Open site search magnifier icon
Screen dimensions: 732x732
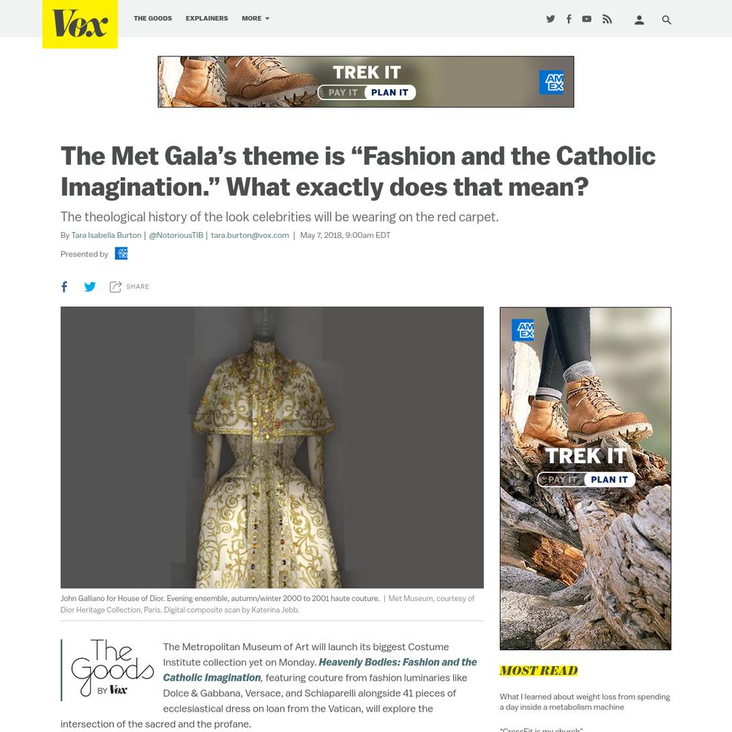pos(667,20)
